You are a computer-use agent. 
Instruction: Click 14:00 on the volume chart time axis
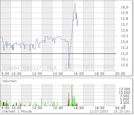[x=58, y=108]
